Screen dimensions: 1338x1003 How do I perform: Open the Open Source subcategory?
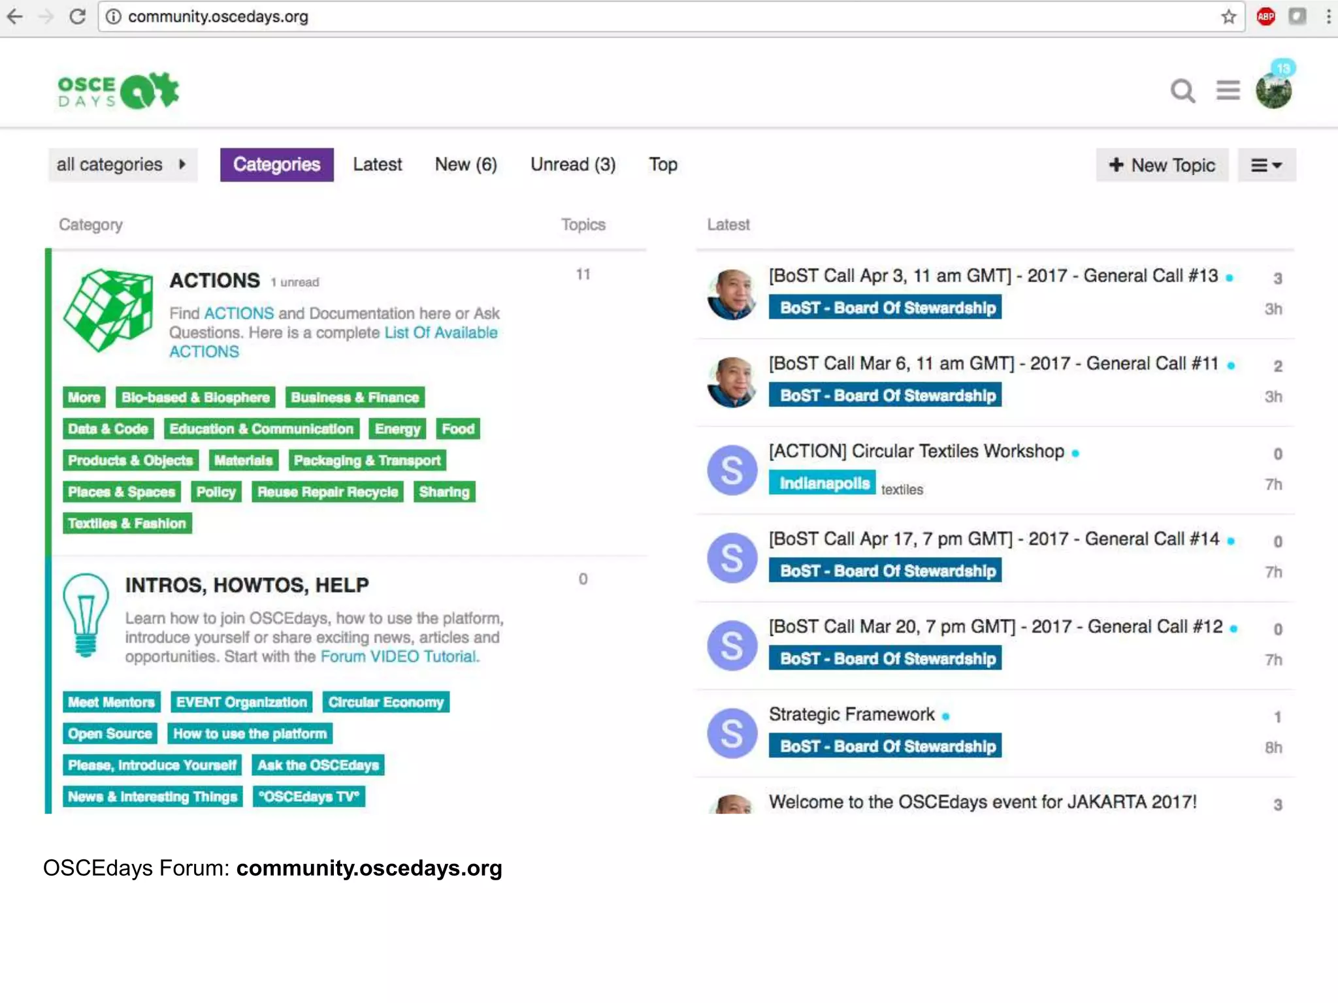pyautogui.click(x=110, y=733)
